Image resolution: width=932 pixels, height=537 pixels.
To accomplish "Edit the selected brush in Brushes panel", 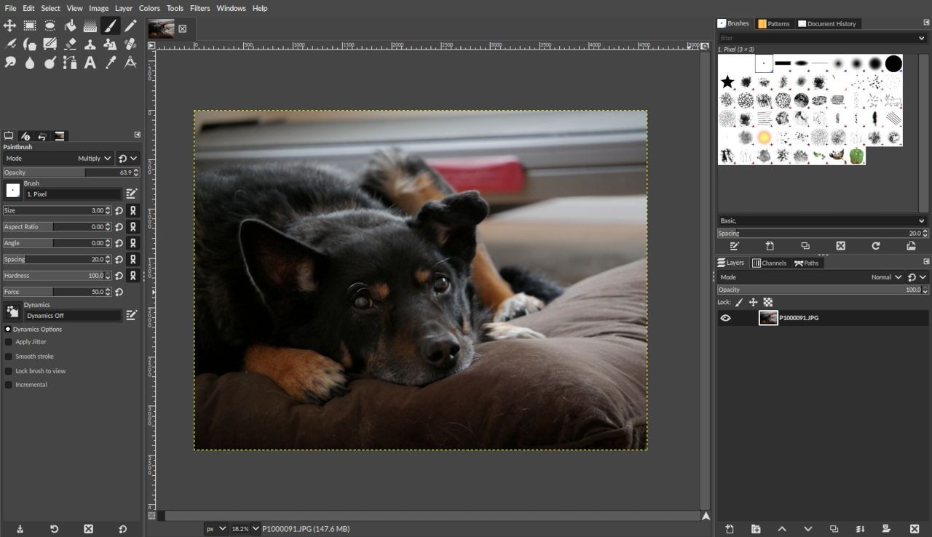I will tap(734, 246).
